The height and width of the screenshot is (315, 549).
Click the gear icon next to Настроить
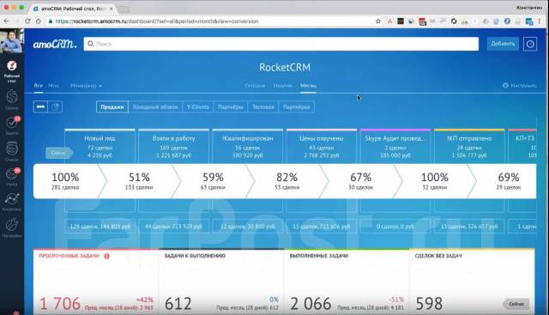pyautogui.click(x=505, y=86)
